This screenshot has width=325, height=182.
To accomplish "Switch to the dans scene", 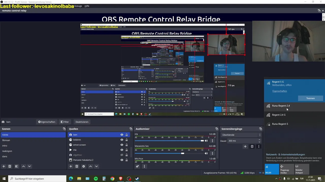I will coord(33,156).
